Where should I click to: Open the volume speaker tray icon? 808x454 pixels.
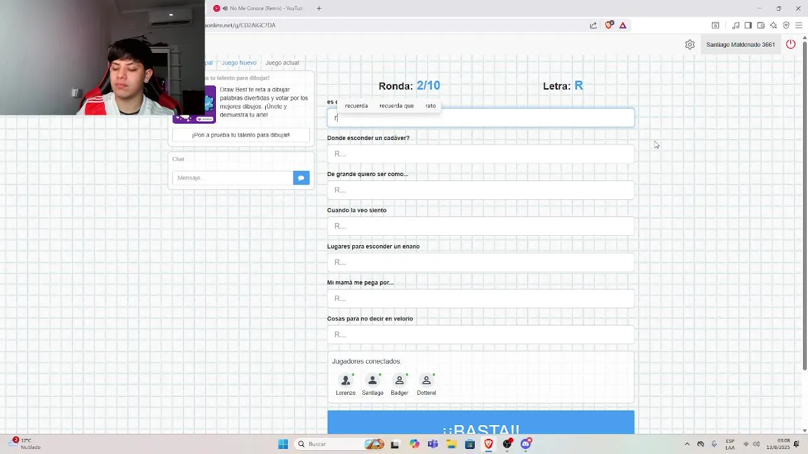click(x=756, y=444)
